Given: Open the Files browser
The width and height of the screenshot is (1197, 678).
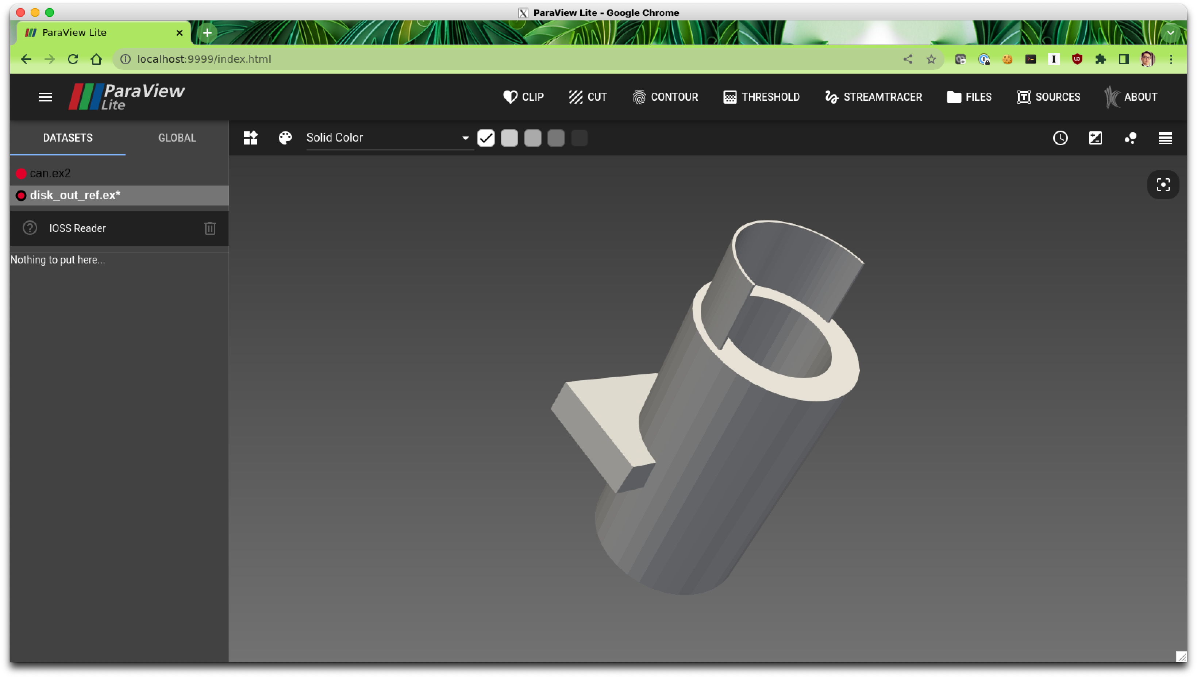Looking at the screenshot, I should click(x=969, y=97).
